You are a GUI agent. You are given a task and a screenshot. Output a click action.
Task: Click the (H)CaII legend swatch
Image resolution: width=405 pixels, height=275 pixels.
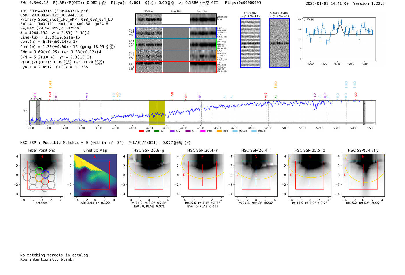point(254,131)
